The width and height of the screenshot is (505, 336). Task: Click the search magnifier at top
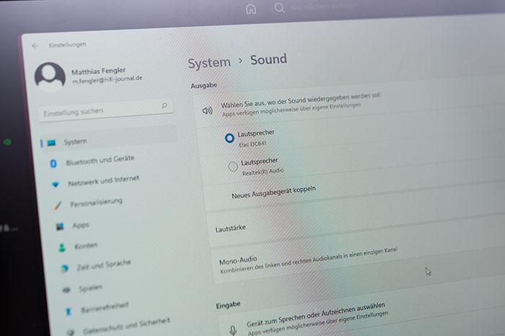(x=279, y=7)
